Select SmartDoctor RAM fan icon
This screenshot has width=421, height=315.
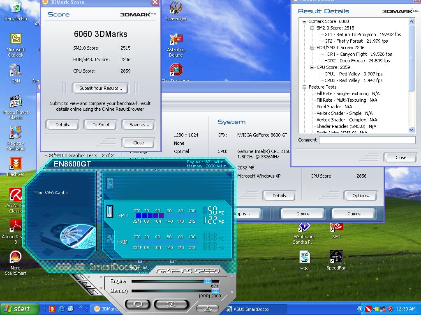pyautogui.click(x=110, y=239)
